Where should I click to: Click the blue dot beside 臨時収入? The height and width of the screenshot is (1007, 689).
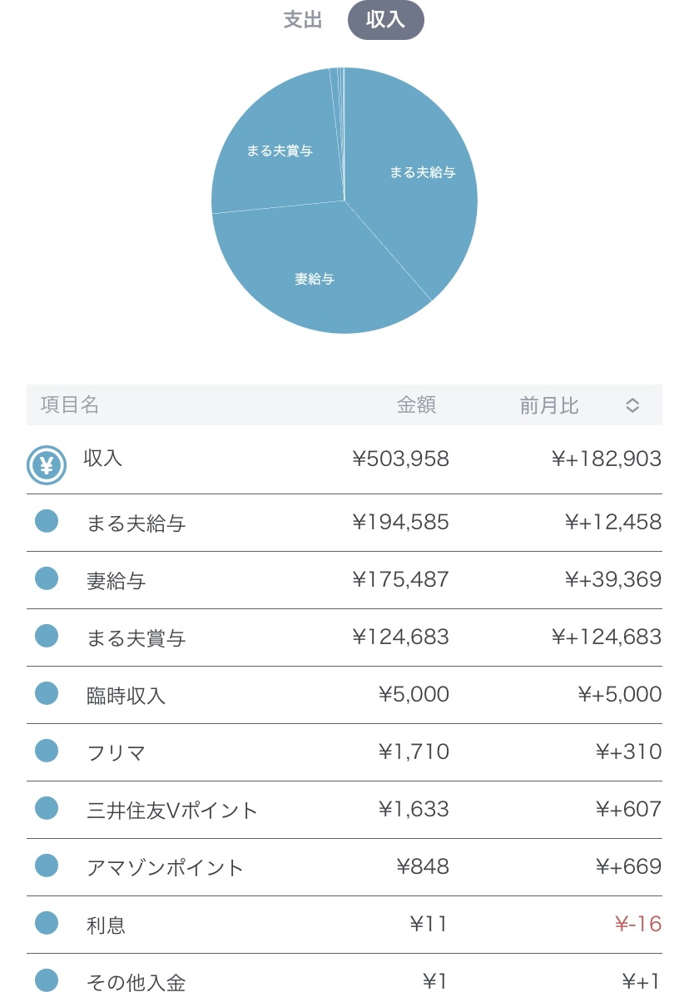pyautogui.click(x=47, y=694)
